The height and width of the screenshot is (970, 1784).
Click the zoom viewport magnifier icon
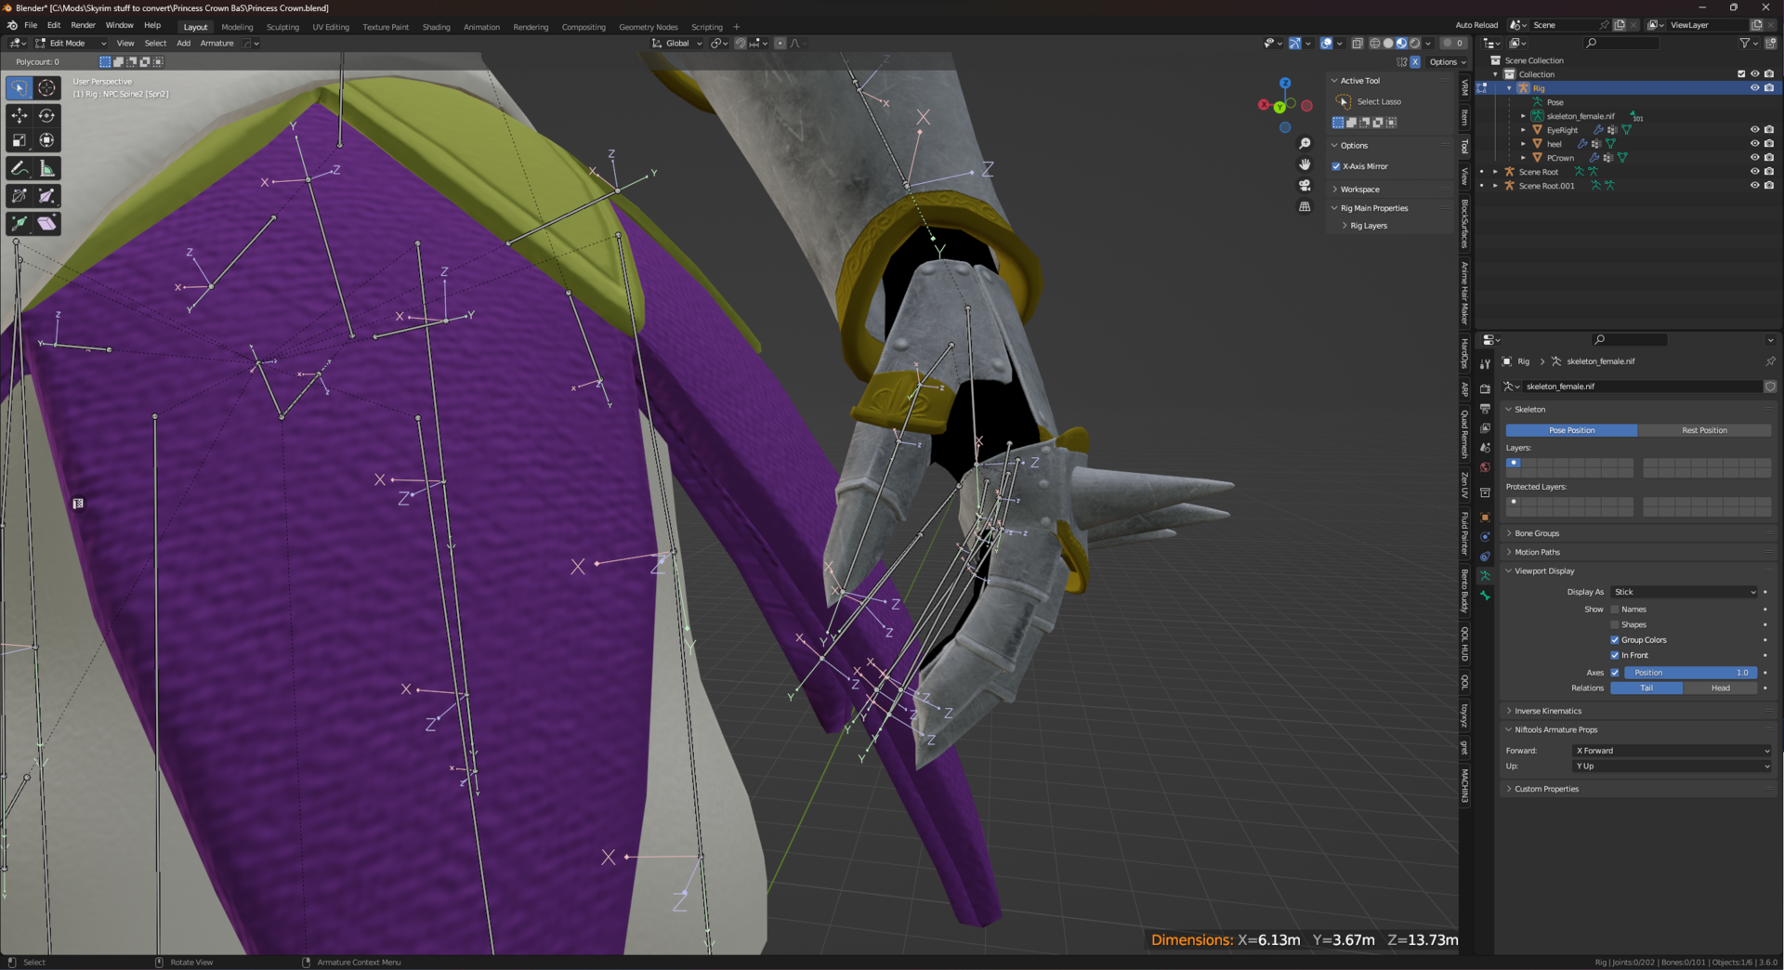pyautogui.click(x=1305, y=143)
